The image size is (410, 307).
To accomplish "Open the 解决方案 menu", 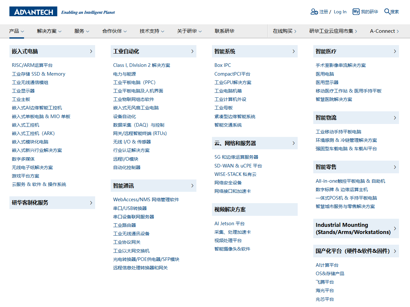I will tap(49, 31).
